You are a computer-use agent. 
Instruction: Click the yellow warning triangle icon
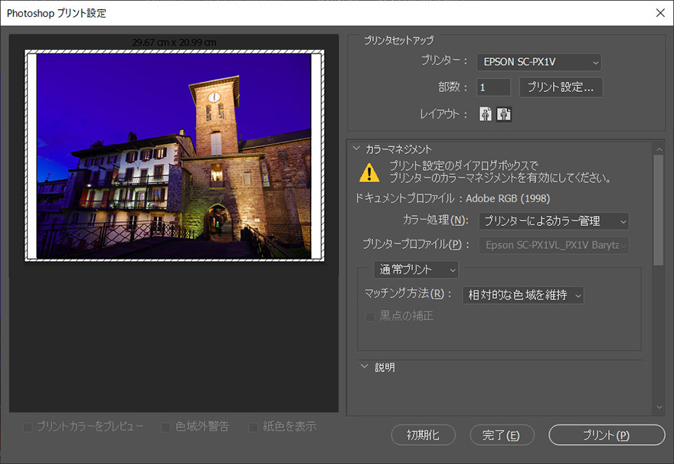coord(369,172)
